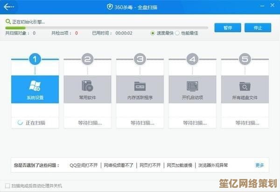This screenshot has width=280, height=192.
Task: Click the 开机启动项 startup items icon
Action: click(x=192, y=86)
